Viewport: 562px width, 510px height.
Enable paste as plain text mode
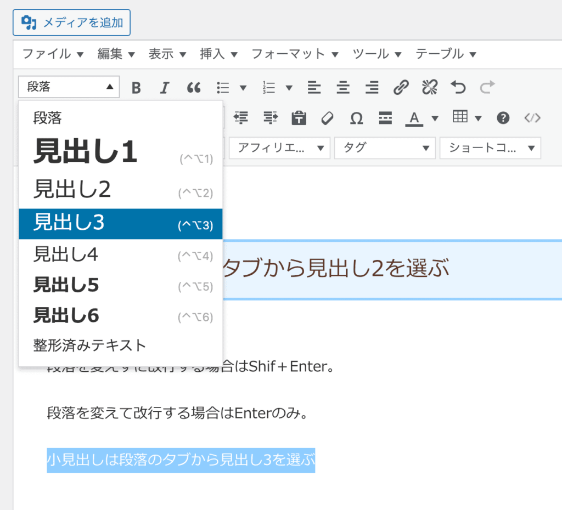299,117
